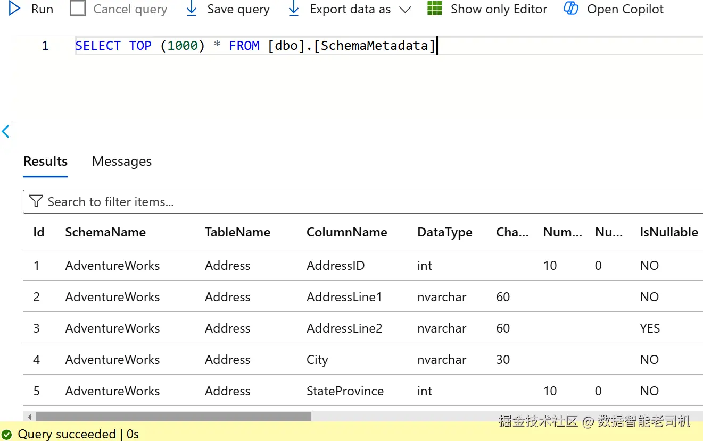Select the Id cell with value 1
Screen dimensions: 703x441
coord(37,265)
